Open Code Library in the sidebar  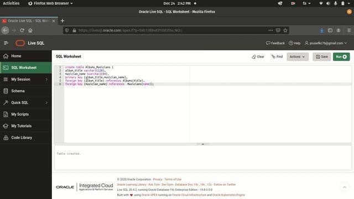(26, 138)
